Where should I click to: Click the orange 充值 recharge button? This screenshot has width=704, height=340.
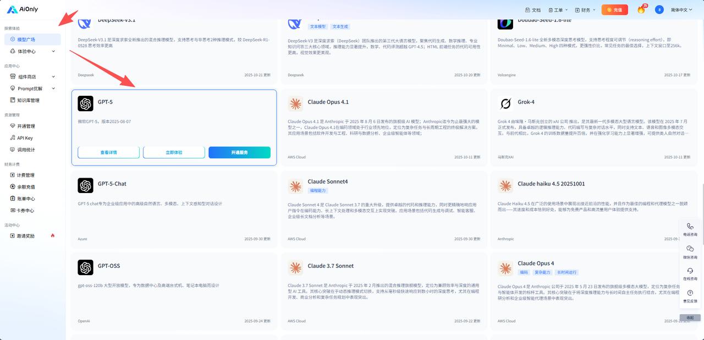coord(614,10)
